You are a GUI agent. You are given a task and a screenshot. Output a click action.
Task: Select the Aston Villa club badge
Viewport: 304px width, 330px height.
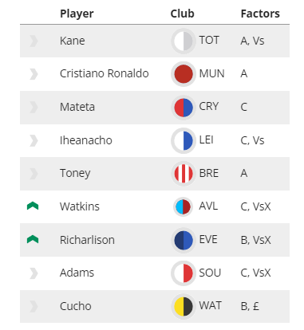(x=183, y=206)
